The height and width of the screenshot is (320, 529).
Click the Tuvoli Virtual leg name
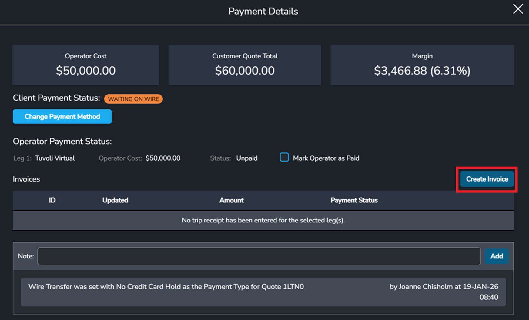tap(55, 158)
